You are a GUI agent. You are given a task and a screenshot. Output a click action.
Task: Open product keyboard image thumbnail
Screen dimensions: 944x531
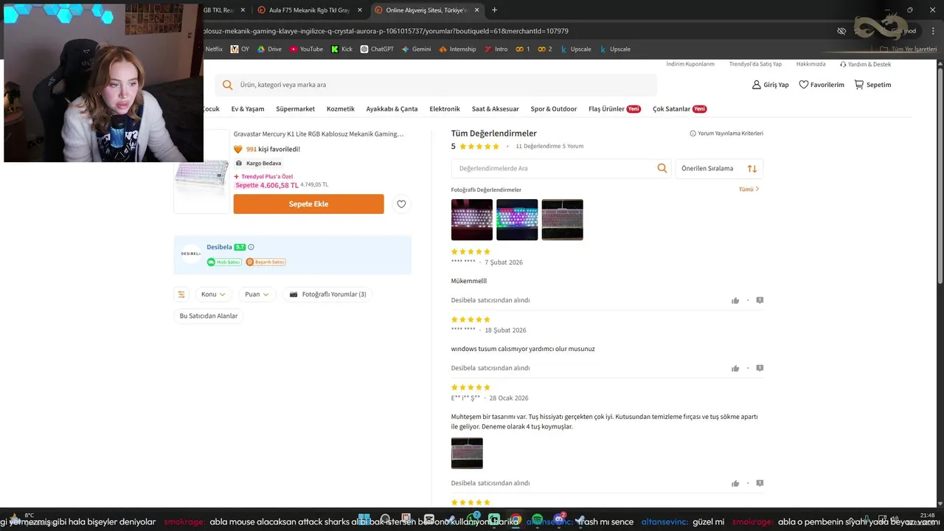pyautogui.click(x=202, y=176)
